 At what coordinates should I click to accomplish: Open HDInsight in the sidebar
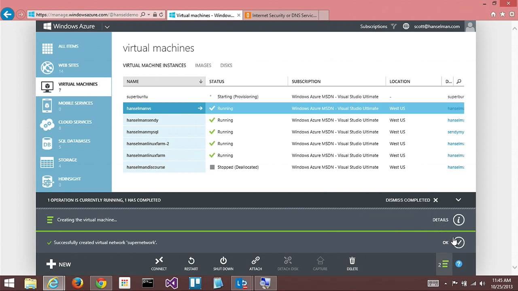[74, 181]
